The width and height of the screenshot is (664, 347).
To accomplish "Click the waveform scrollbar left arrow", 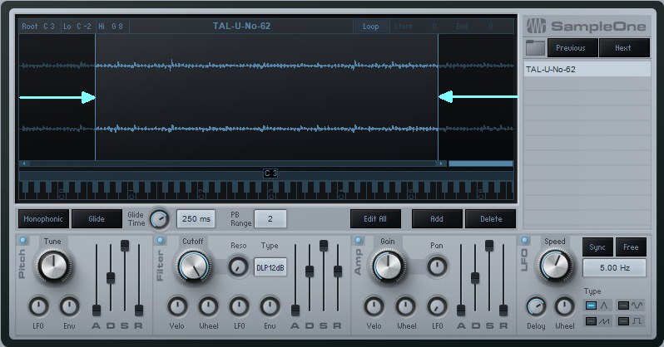I will pyautogui.click(x=24, y=164).
